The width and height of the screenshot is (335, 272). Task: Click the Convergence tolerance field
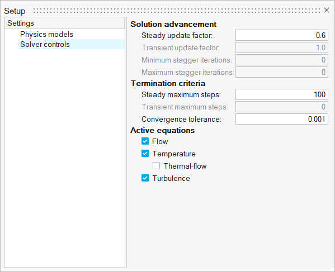281,119
